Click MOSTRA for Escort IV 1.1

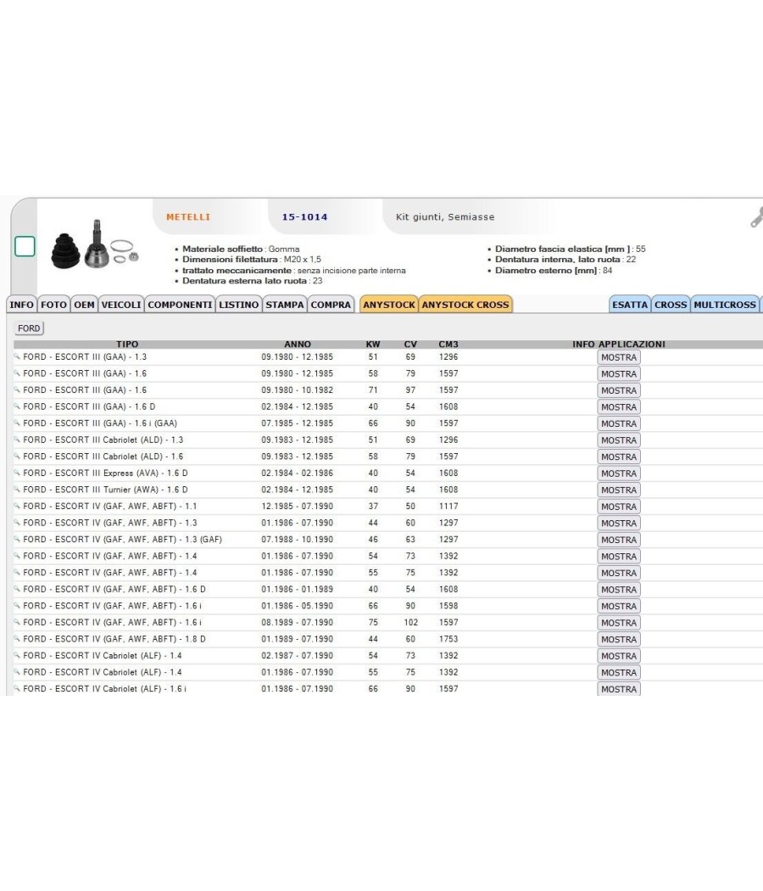619,507
